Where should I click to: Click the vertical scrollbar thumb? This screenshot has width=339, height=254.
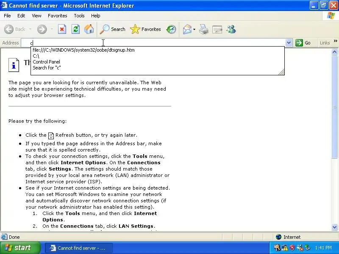pos(334,107)
